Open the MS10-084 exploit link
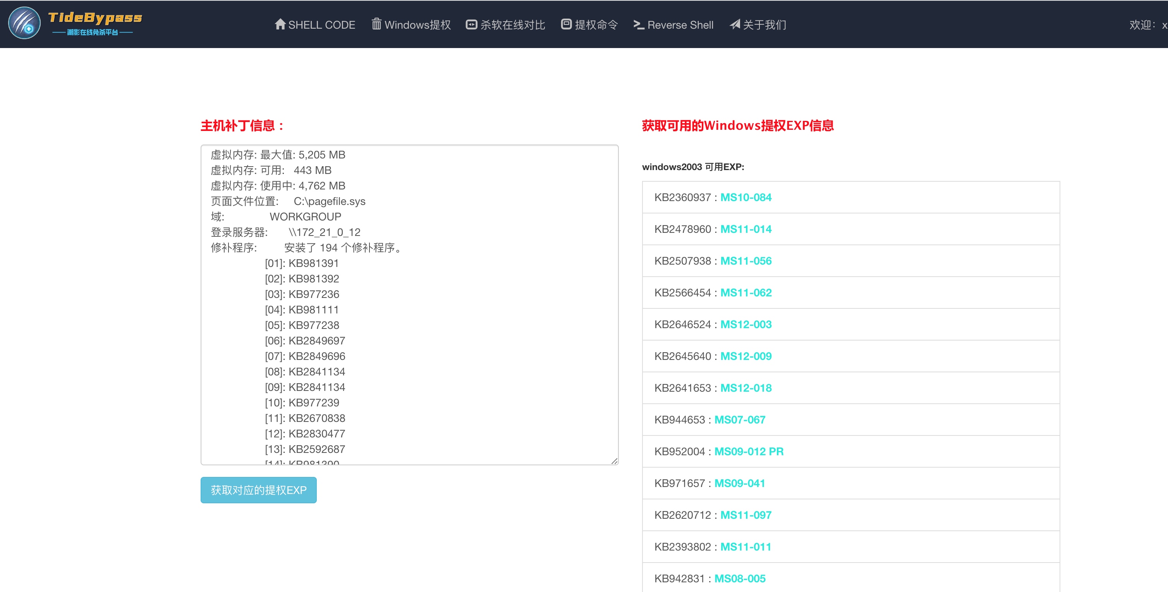Viewport: 1168px width, 592px height. coord(745,197)
